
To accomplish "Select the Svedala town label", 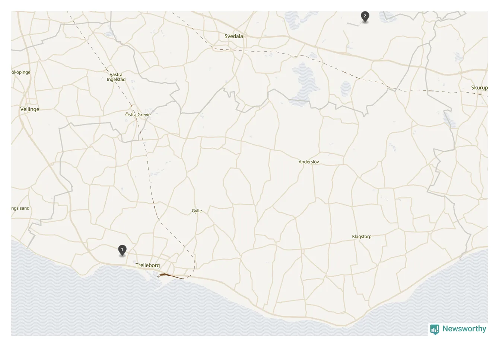I will (x=233, y=36).
